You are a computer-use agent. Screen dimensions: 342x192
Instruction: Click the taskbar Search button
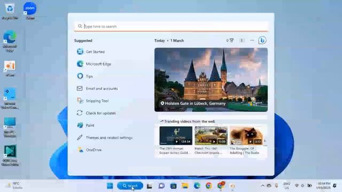(130, 186)
